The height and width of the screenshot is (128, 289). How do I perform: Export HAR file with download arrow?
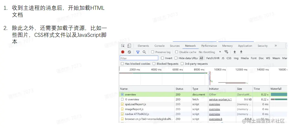[x=241, y=52]
